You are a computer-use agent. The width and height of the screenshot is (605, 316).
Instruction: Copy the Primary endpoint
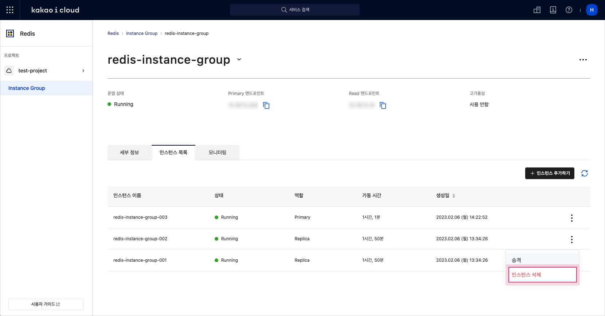click(x=266, y=105)
